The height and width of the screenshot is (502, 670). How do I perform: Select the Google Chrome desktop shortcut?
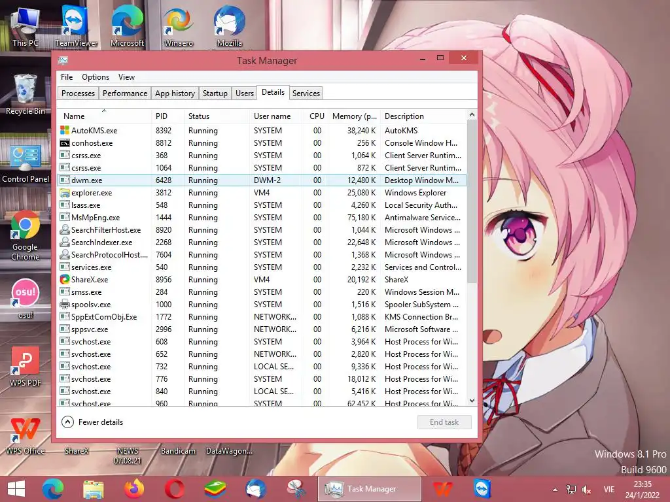click(x=26, y=235)
